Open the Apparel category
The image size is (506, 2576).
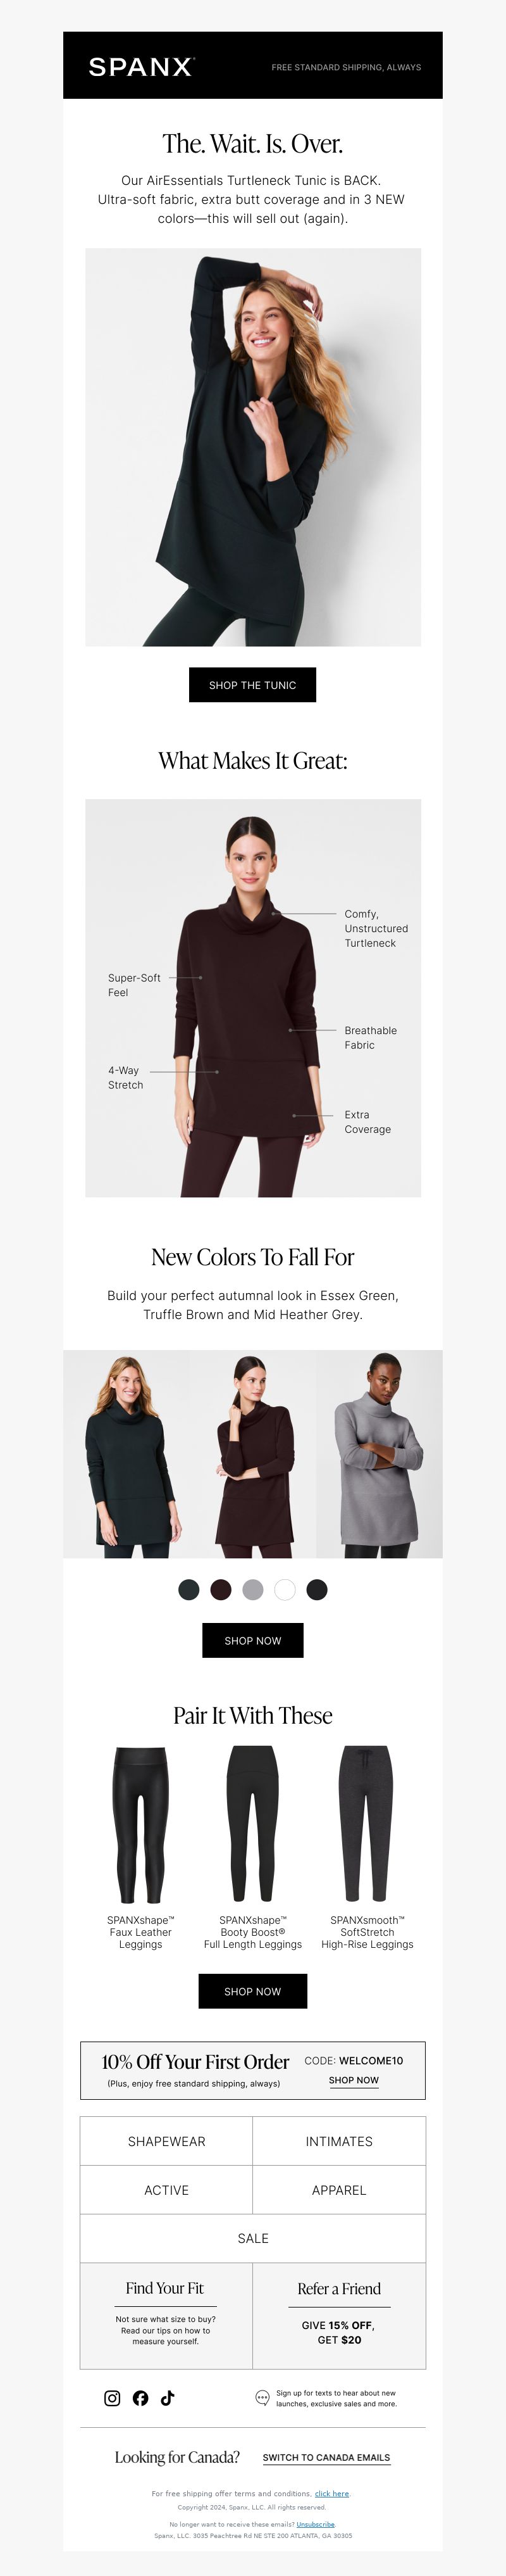pyautogui.click(x=339, y=2190)
